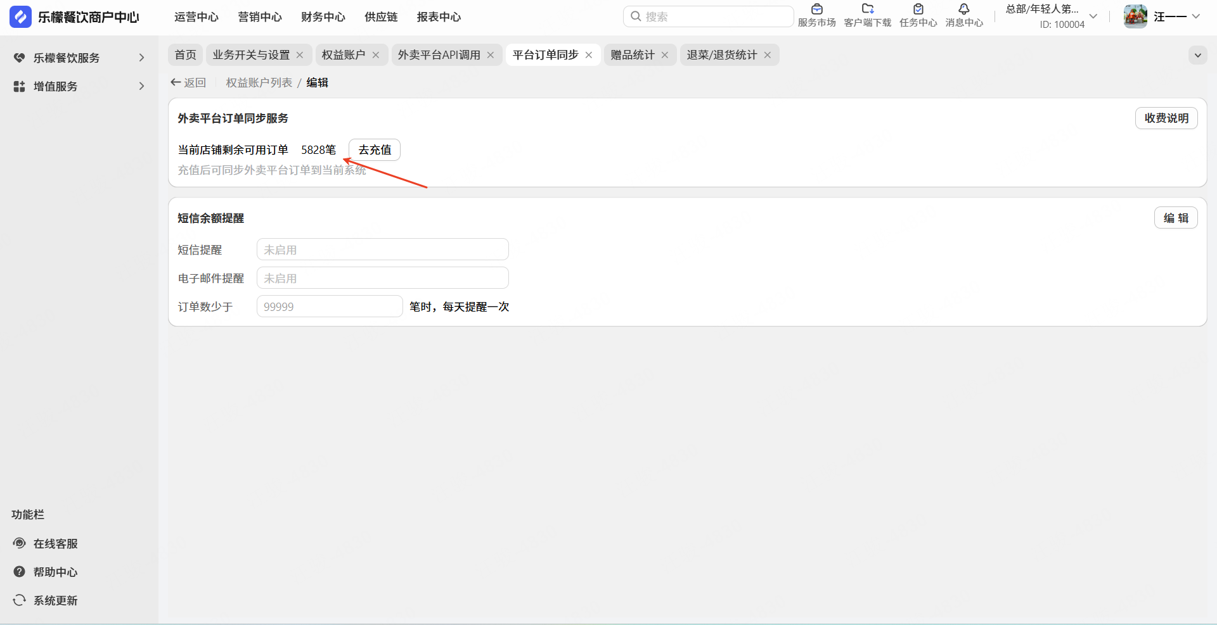
Task: Click the 在线客服 headset icon
Action: click(20, 543)
